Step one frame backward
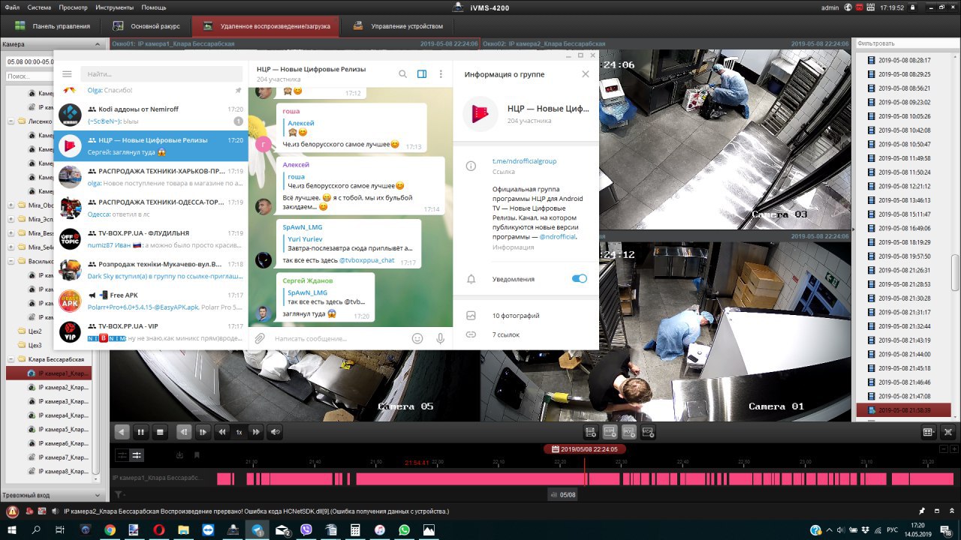Viewport: 961px width, 540px height. 183,432
